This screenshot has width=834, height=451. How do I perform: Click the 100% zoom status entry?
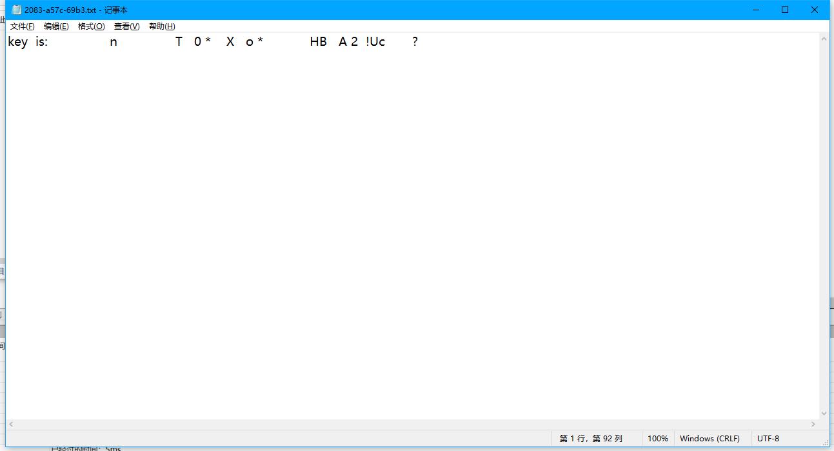click(658, 438)
